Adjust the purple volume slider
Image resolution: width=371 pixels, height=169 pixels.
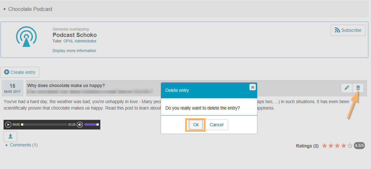click(x=91, y=125)
